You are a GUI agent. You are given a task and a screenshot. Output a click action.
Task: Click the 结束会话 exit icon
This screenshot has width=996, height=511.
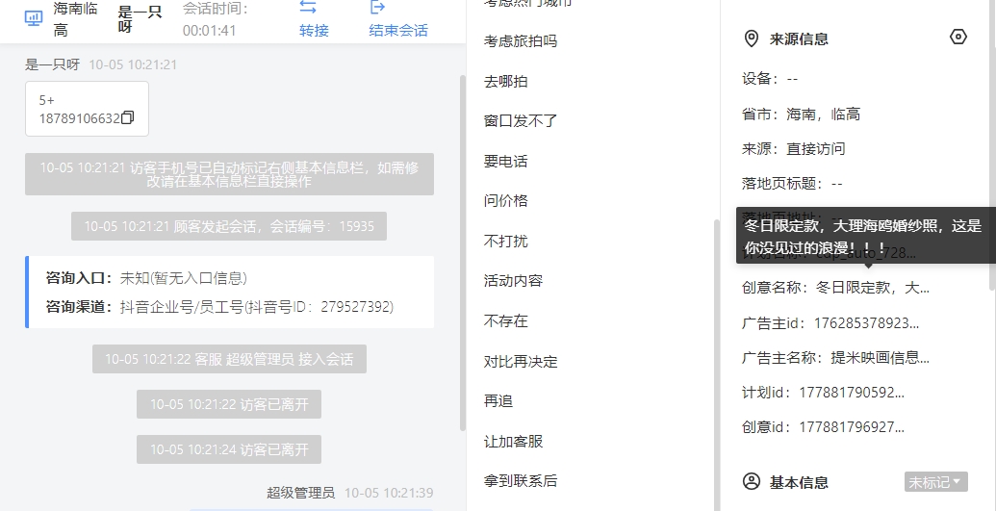(x=377, y=7)
